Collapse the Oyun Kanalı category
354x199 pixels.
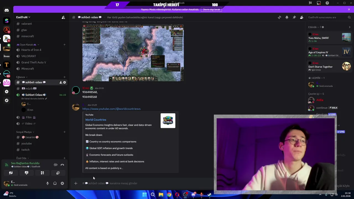[x=28, y=44]
